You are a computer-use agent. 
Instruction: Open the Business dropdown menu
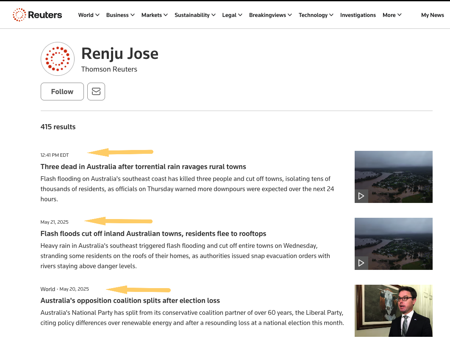(120, 15)
